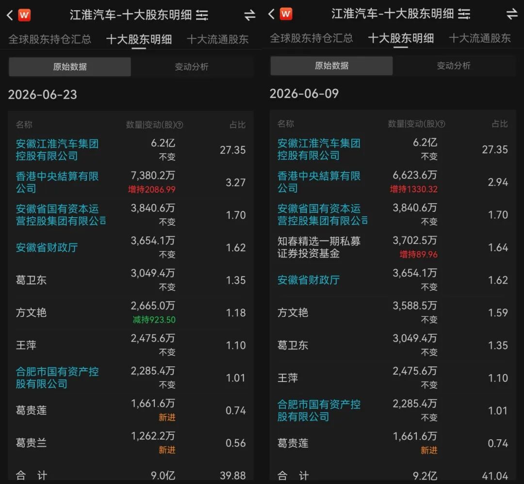The image size is (524, 484).
Task: Tap the swap arrows icon in left panel
Action: click(x=250, y=15)
